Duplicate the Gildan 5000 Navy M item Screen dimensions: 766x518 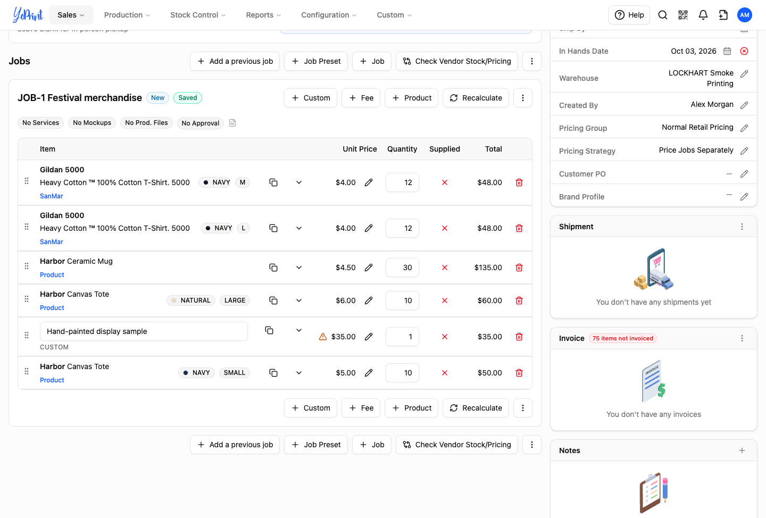273,182
